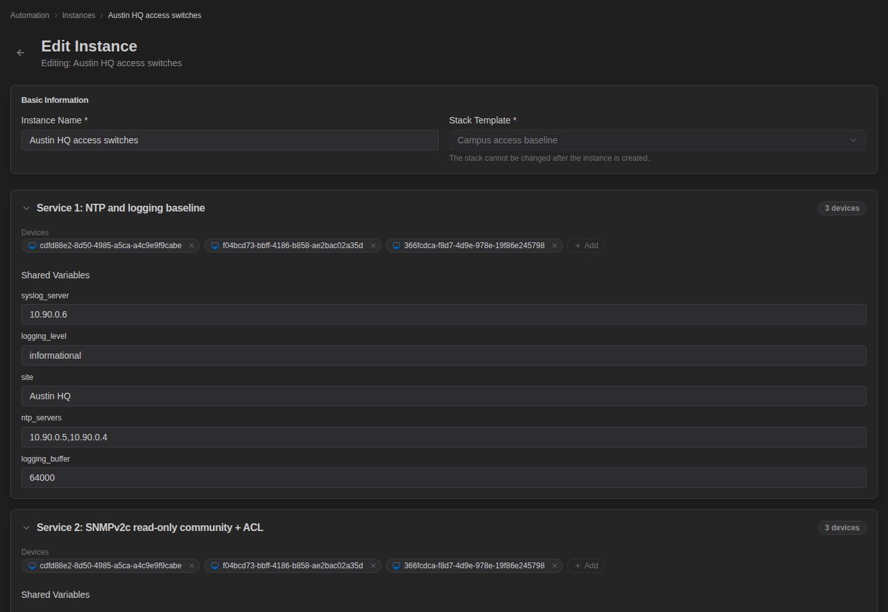Click monitor icon of cdfd88e2 chip in Service 2

[32, 566]
